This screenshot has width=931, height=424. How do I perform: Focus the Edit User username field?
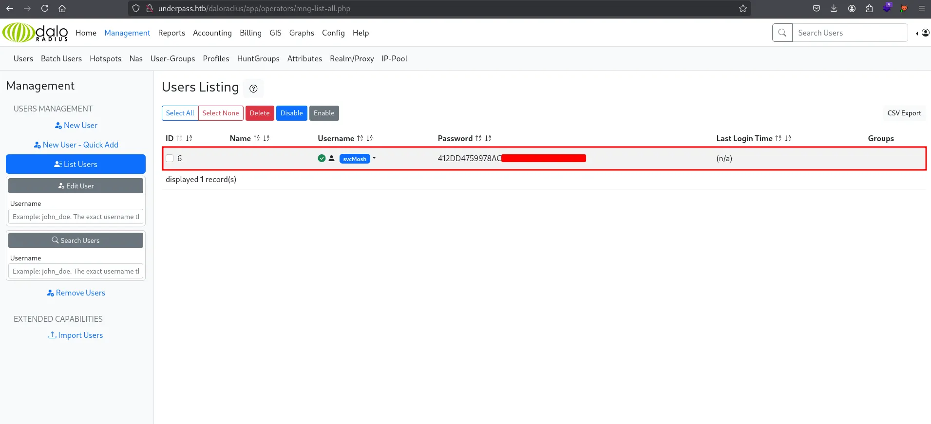coord(76,217)
